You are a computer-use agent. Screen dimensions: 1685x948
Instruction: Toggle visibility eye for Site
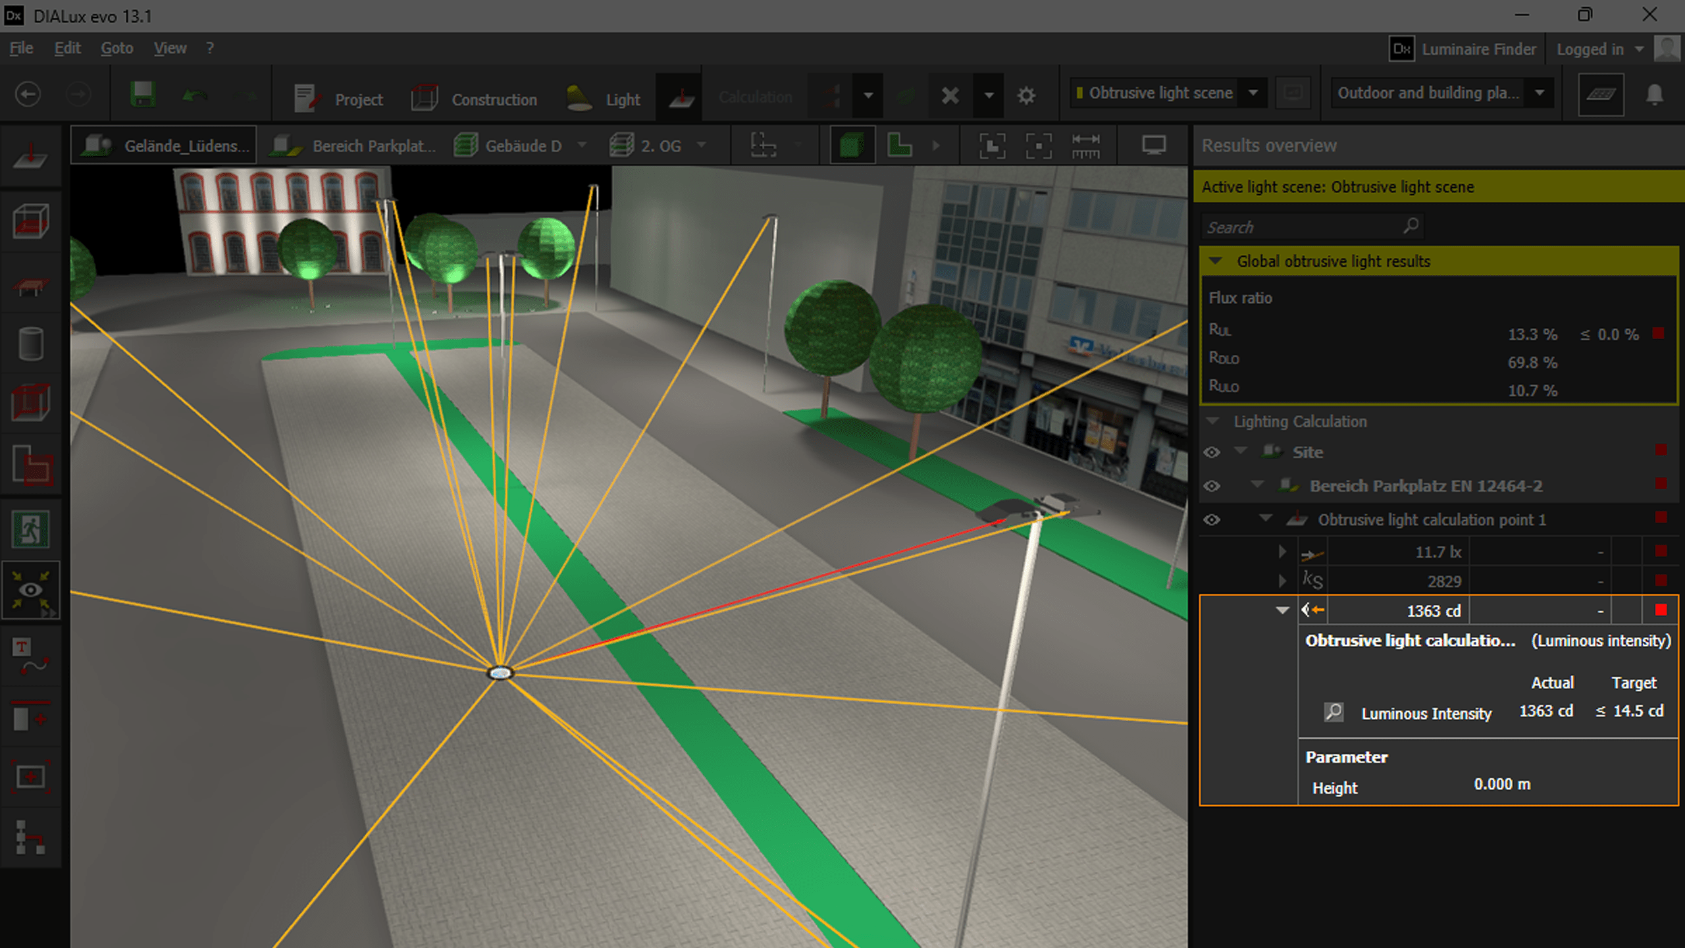pyautogui.click(x=1212, y=452)
